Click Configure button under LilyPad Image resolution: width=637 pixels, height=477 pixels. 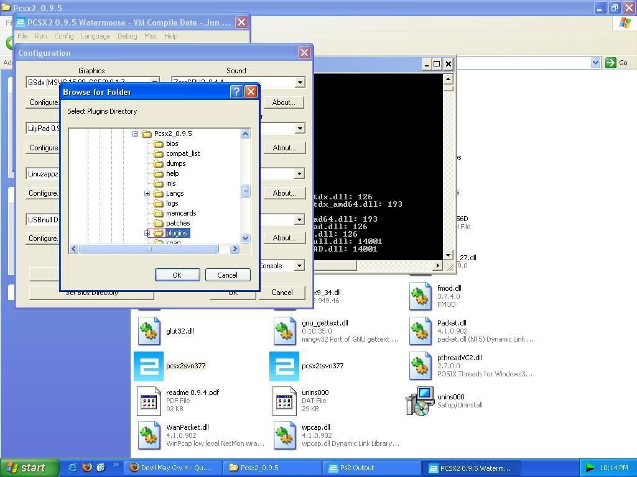coord(44,148)
